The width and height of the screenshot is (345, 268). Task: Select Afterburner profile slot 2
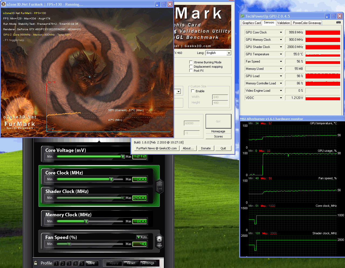63,263
